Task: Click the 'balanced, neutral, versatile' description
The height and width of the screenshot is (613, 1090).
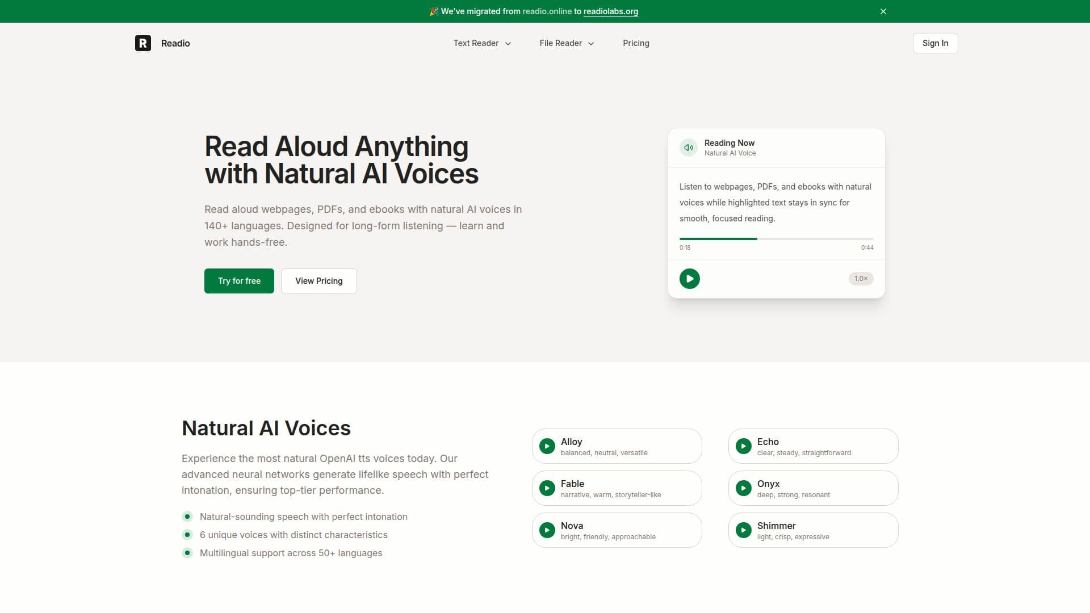Action: (x=604, y=453)
